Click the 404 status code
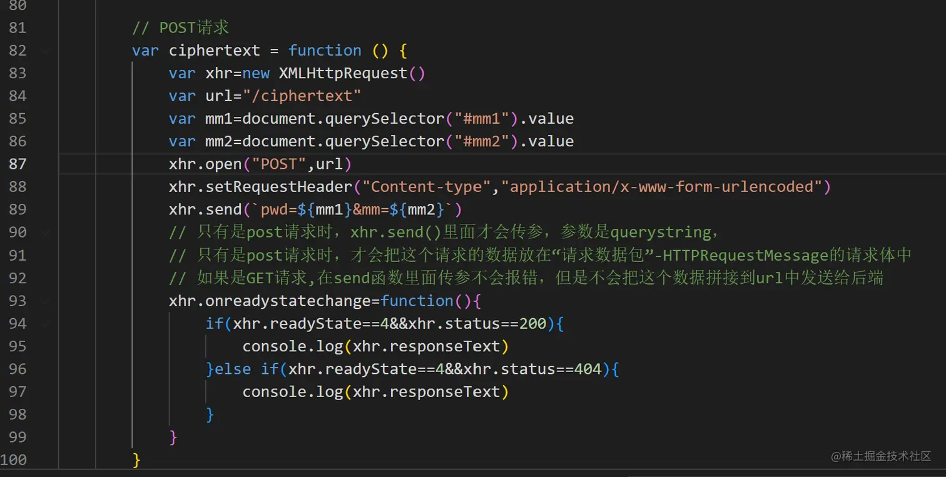The width and height of the screenshot is (946, 477). pos(587,369)
